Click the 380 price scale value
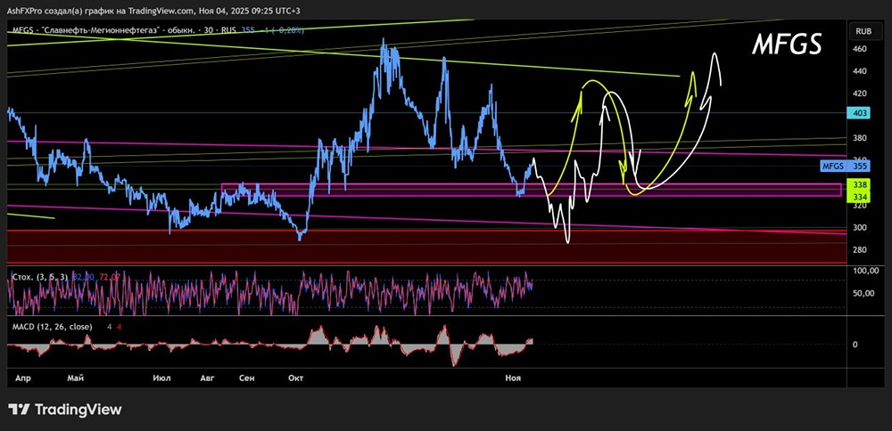Image resolution: width=892 pixels, height=431 pixels. click(x=860, y=138)
